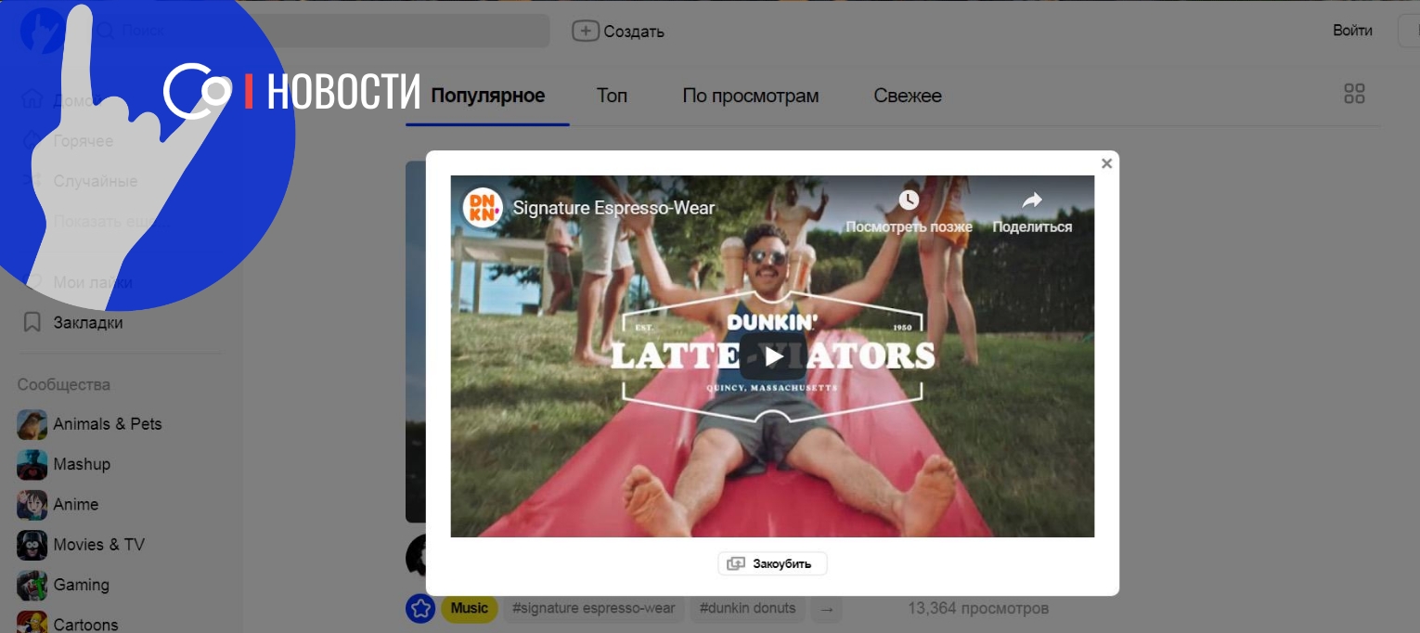Switch to the 'Популярное' tab

(x=487, y=96)
